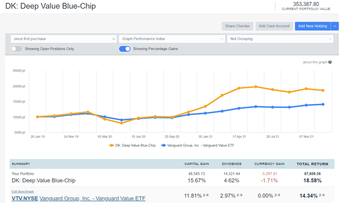Open the since first purchase dropdown
The height and width of the screenshot is (203, 339).
[x=64, y=39]
